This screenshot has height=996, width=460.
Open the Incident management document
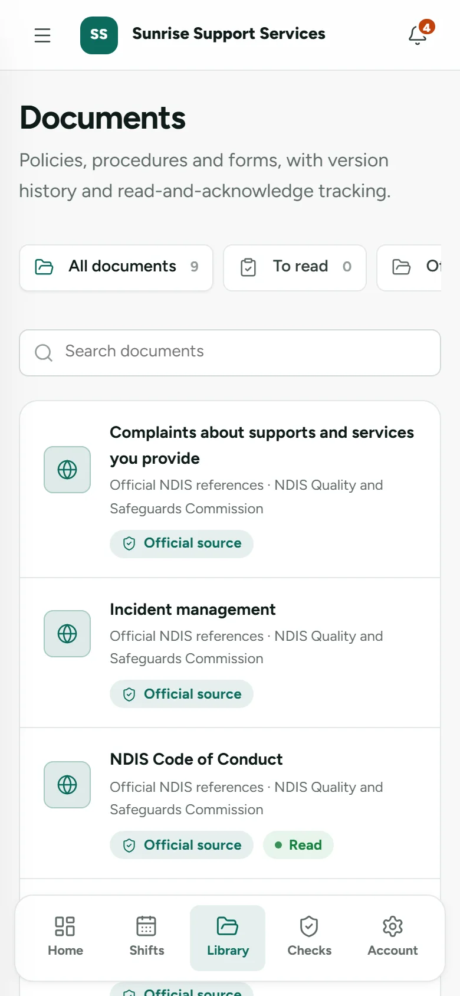click(x=230, y=653)
